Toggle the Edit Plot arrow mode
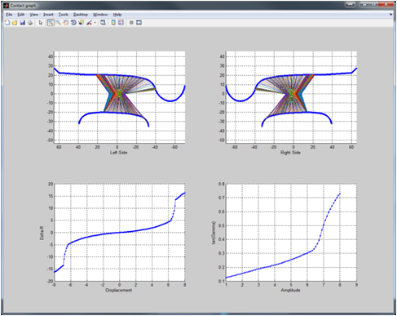Viewport: 397px width, 316px height. (41, 23)
